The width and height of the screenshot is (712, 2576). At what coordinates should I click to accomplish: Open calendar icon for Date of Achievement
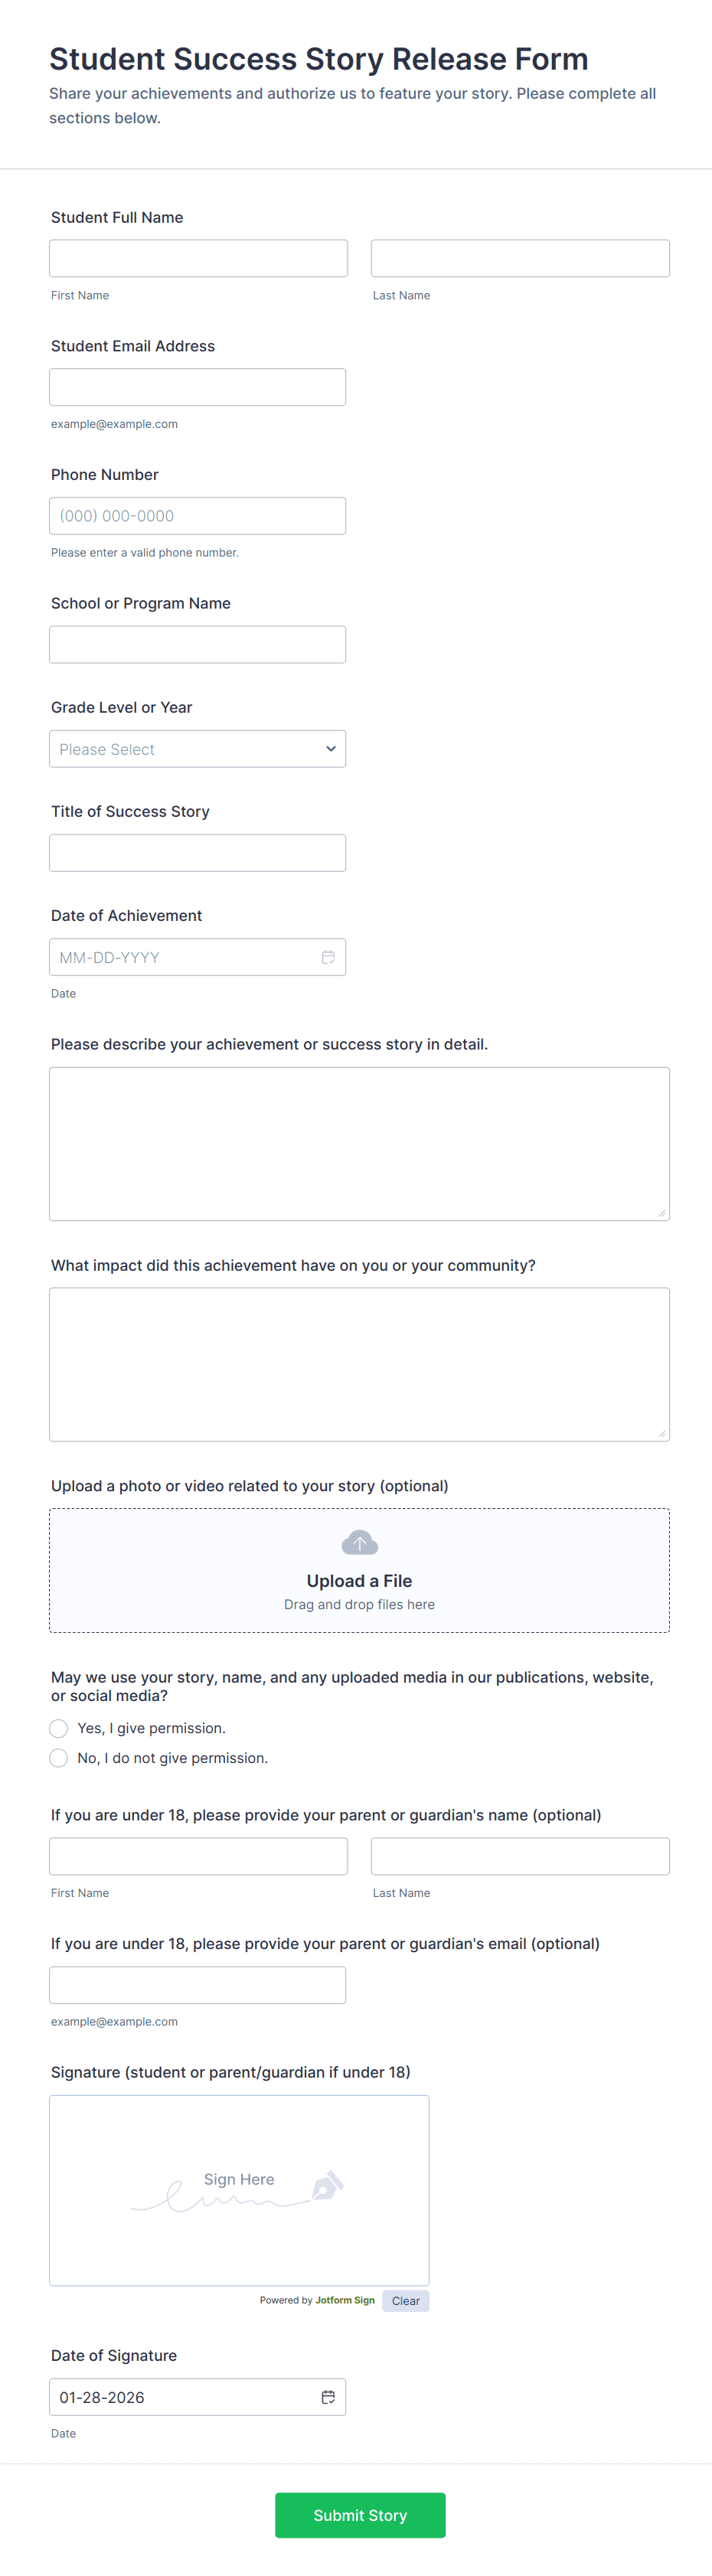328,957
